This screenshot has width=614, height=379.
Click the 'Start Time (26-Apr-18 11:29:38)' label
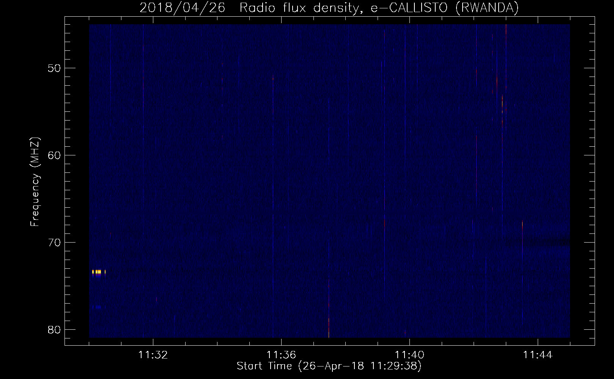tap(329, 366)
